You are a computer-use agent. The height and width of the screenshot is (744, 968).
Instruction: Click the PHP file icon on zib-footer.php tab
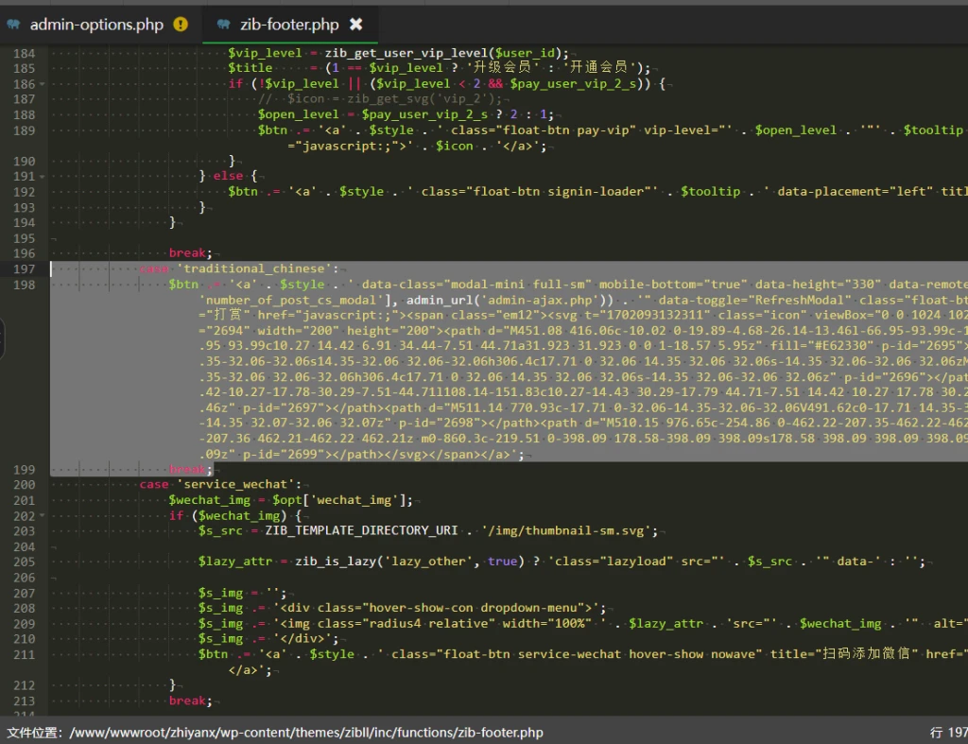coord(223,24)
